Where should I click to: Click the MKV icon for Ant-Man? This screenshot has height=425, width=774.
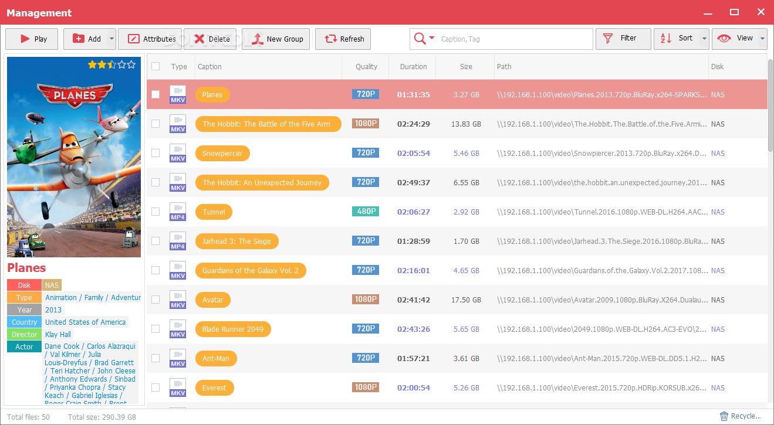click(178, 358)
